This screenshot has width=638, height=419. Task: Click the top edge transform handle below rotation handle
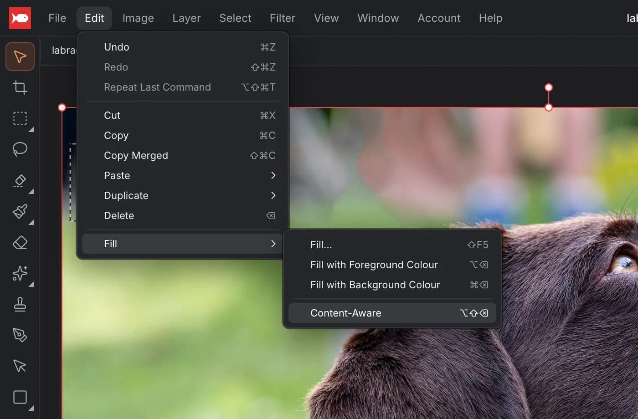[549, 107]
